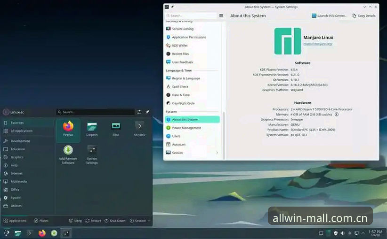The image size is (387, 239).
Task: Open Application Permissions settings
Action: 192,37
